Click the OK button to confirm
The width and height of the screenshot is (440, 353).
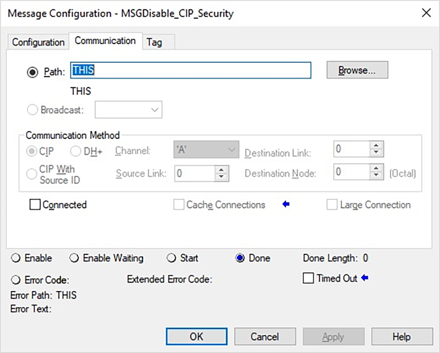(x=196, y=336)
